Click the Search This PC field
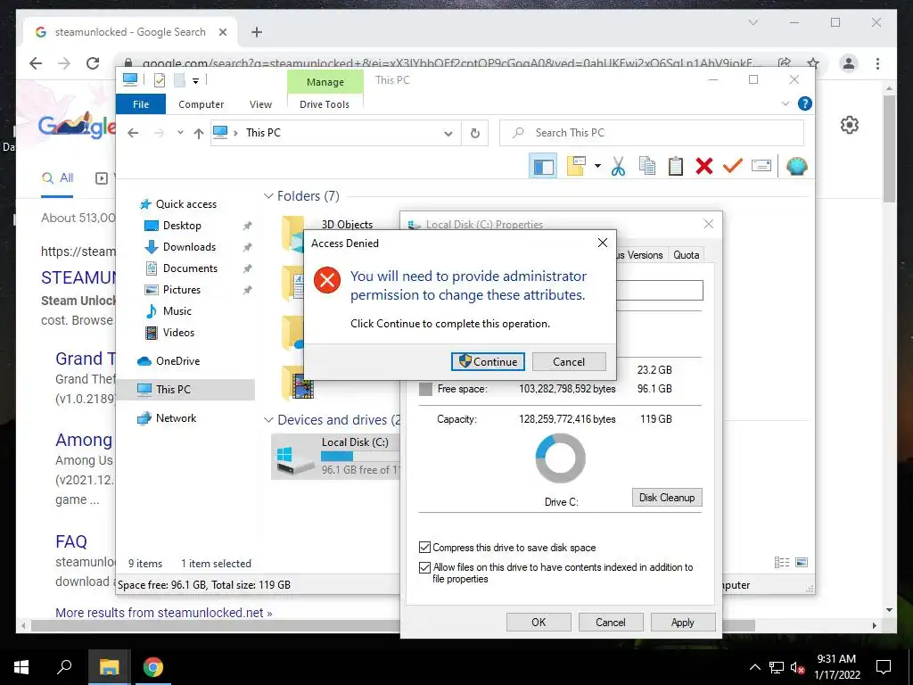This screenshot has height=685, width=913. [x=652, y=134]
